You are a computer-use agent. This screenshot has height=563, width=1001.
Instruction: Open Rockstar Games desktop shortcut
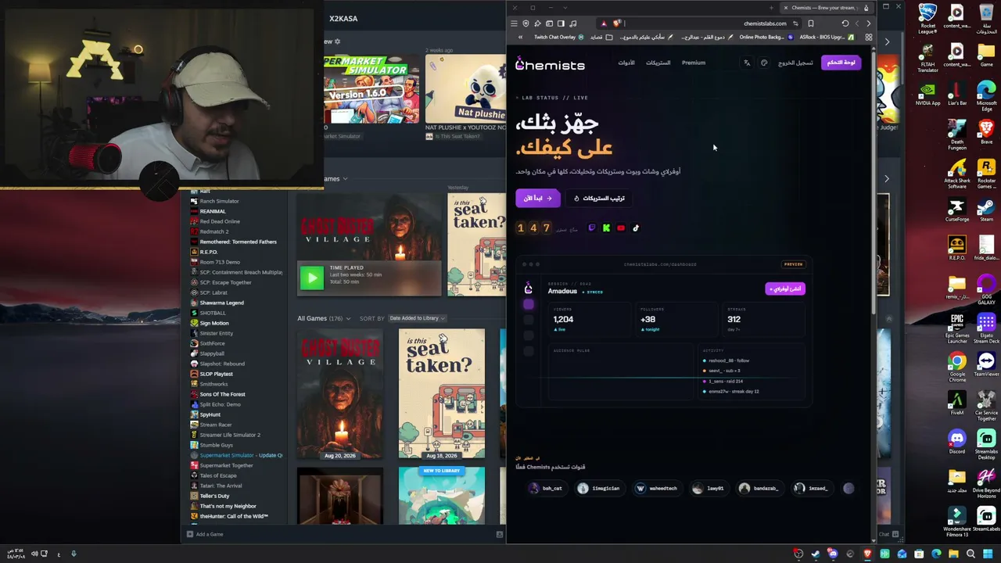(x=986, y=174)
